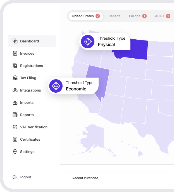Viewport: 174px width, 192px height.
Task: Navigate to Integrations
Action: click(30, 90)
